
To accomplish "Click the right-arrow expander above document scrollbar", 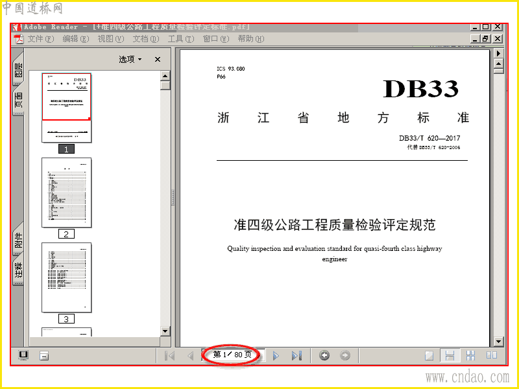I will 498,53.
